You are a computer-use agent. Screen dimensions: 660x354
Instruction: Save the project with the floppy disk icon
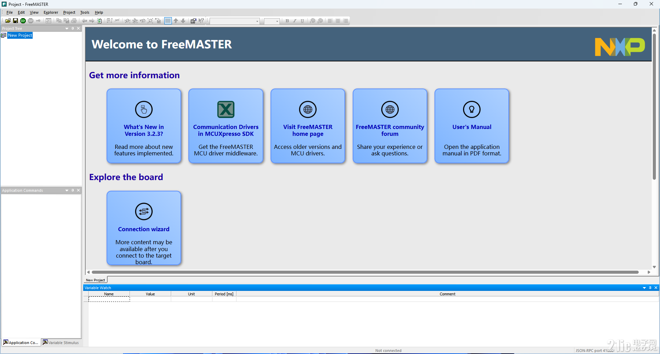(x=15, y=21)
